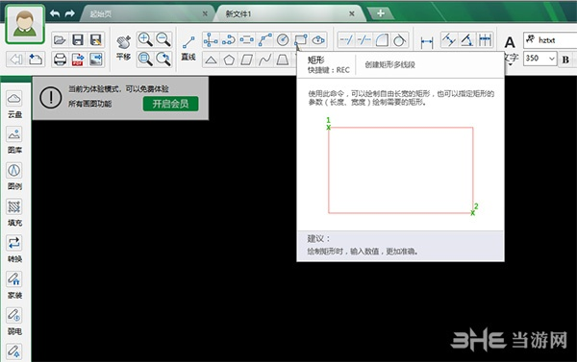Switch to the 起始页 tab

101,14
